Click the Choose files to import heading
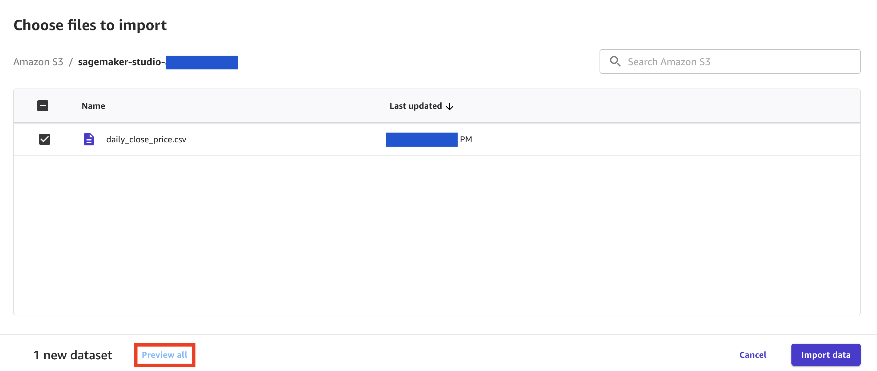The height and width of the screenshot is (371, 877). click(90, 25)
